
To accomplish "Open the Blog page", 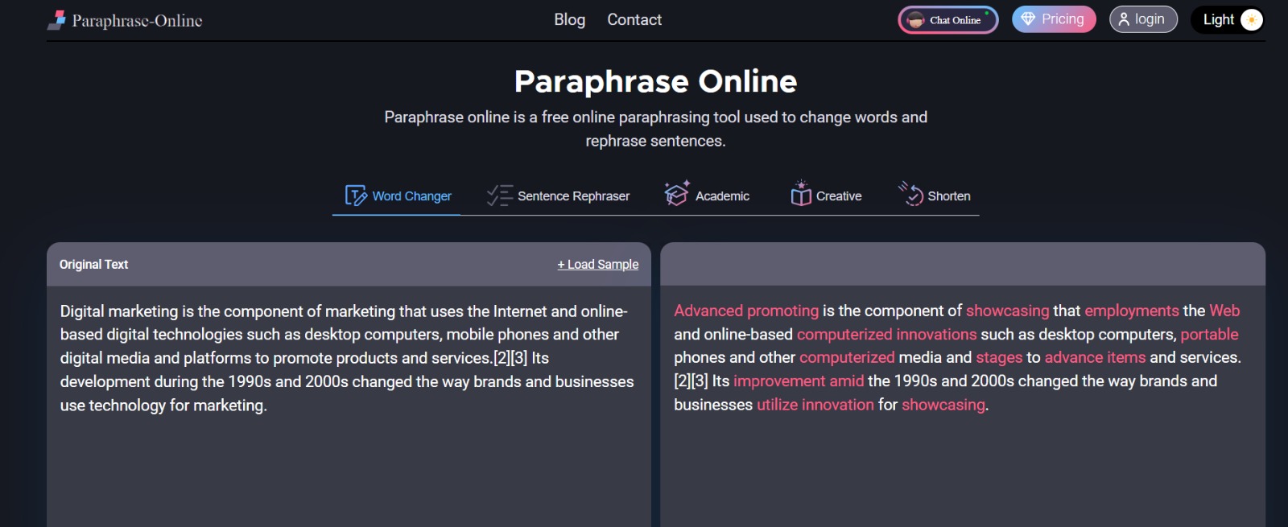I will coord(569,19).
